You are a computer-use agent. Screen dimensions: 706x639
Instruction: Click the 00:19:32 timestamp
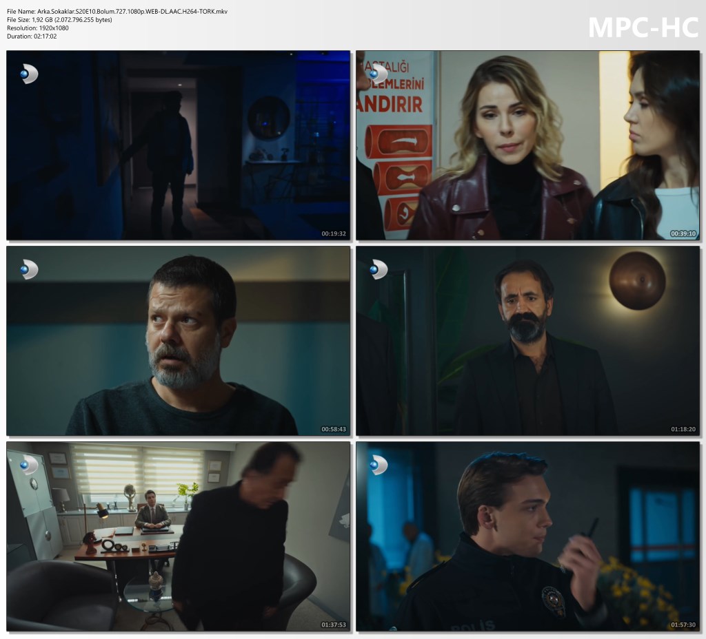point(334,233)
